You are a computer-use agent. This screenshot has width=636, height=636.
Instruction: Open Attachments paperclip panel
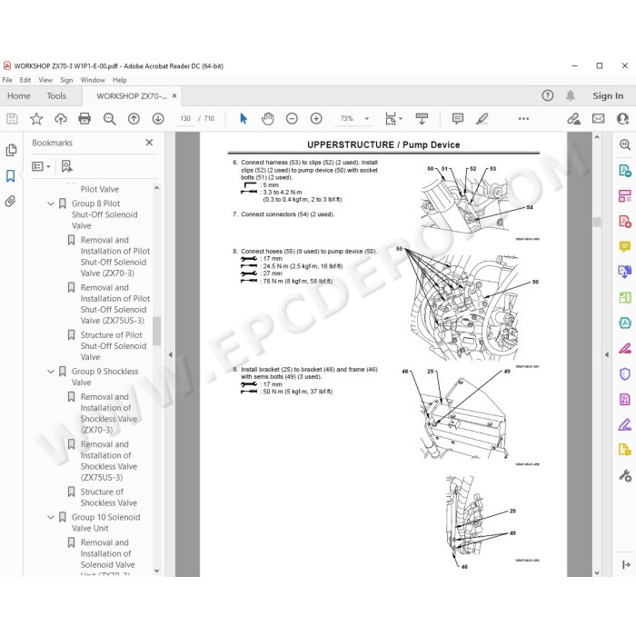click(x=11, y=201)
